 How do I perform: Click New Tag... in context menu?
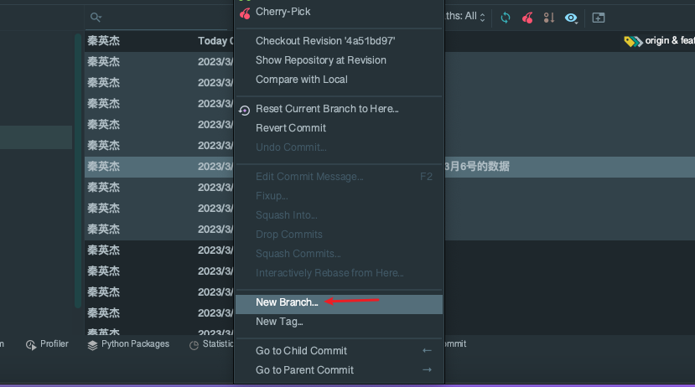279,322
